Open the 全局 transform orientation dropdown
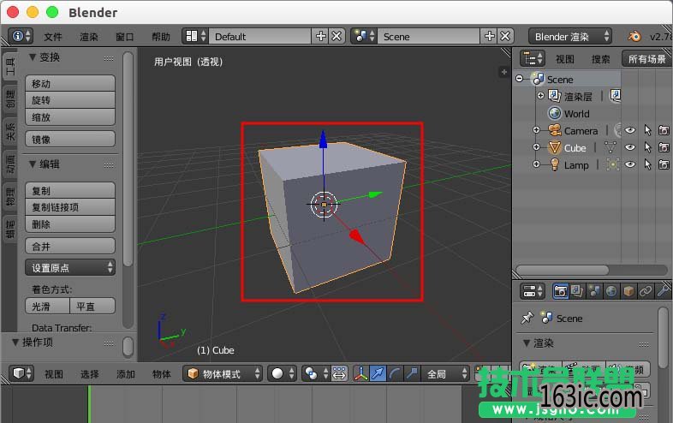The height and width of the screenshot is (423, 673). click(x=445, y=373)
